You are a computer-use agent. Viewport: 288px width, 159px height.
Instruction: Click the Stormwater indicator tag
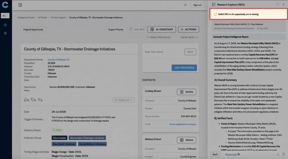59,138
